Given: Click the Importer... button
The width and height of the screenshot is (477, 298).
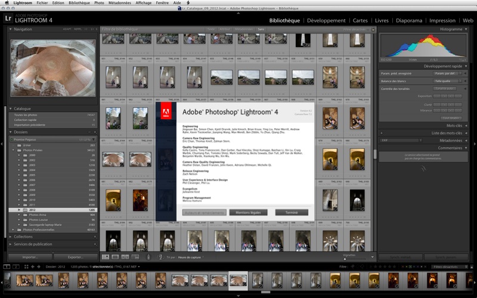Looking at the screenshot, I should [x=30, y=257].
